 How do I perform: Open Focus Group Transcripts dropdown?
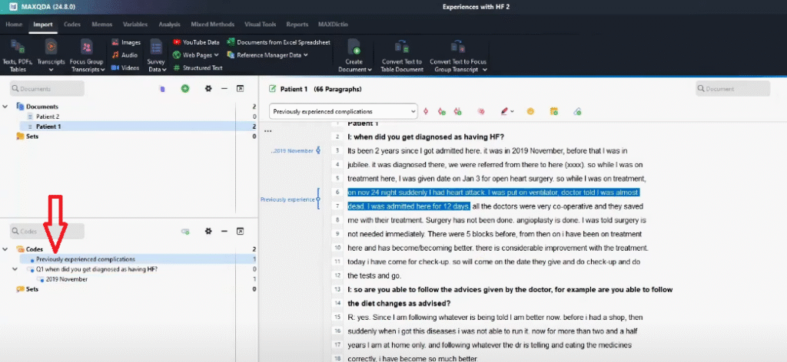coord(87,54)
